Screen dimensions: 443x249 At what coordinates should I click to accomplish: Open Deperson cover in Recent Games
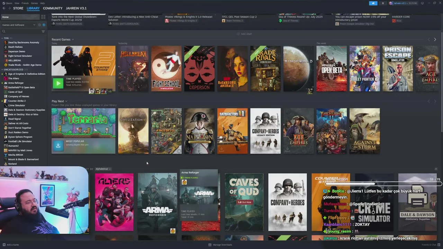199,68
